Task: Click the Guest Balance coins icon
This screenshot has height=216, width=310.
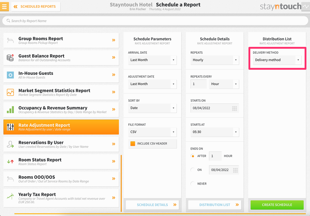Action: point(10,58)
